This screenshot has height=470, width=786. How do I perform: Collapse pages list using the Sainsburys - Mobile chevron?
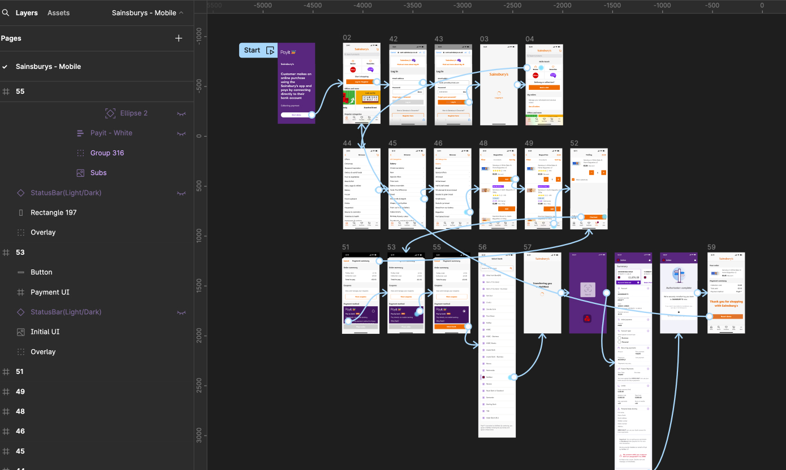coord(182,12)
